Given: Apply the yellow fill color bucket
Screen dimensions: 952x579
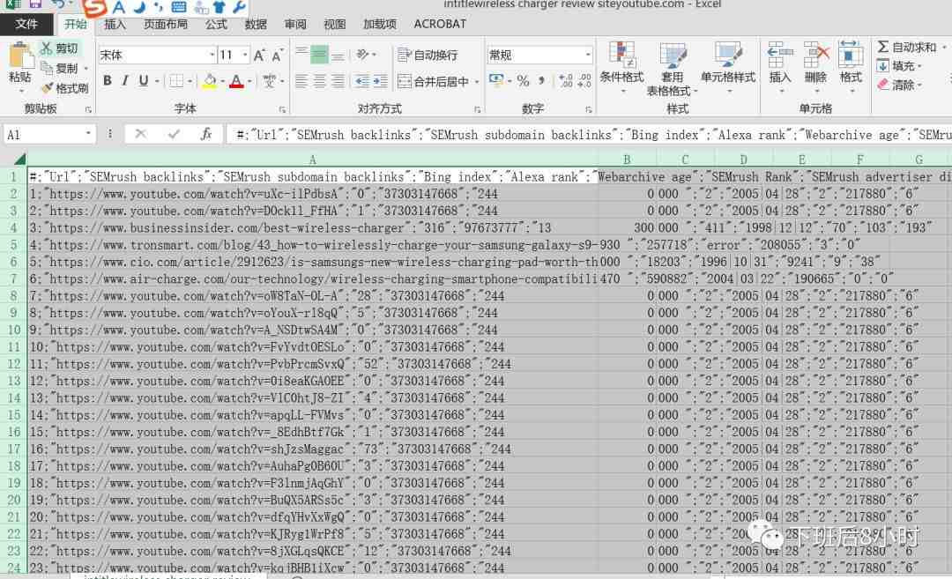Looking at the screenshot, I should [x=210, y=81].
